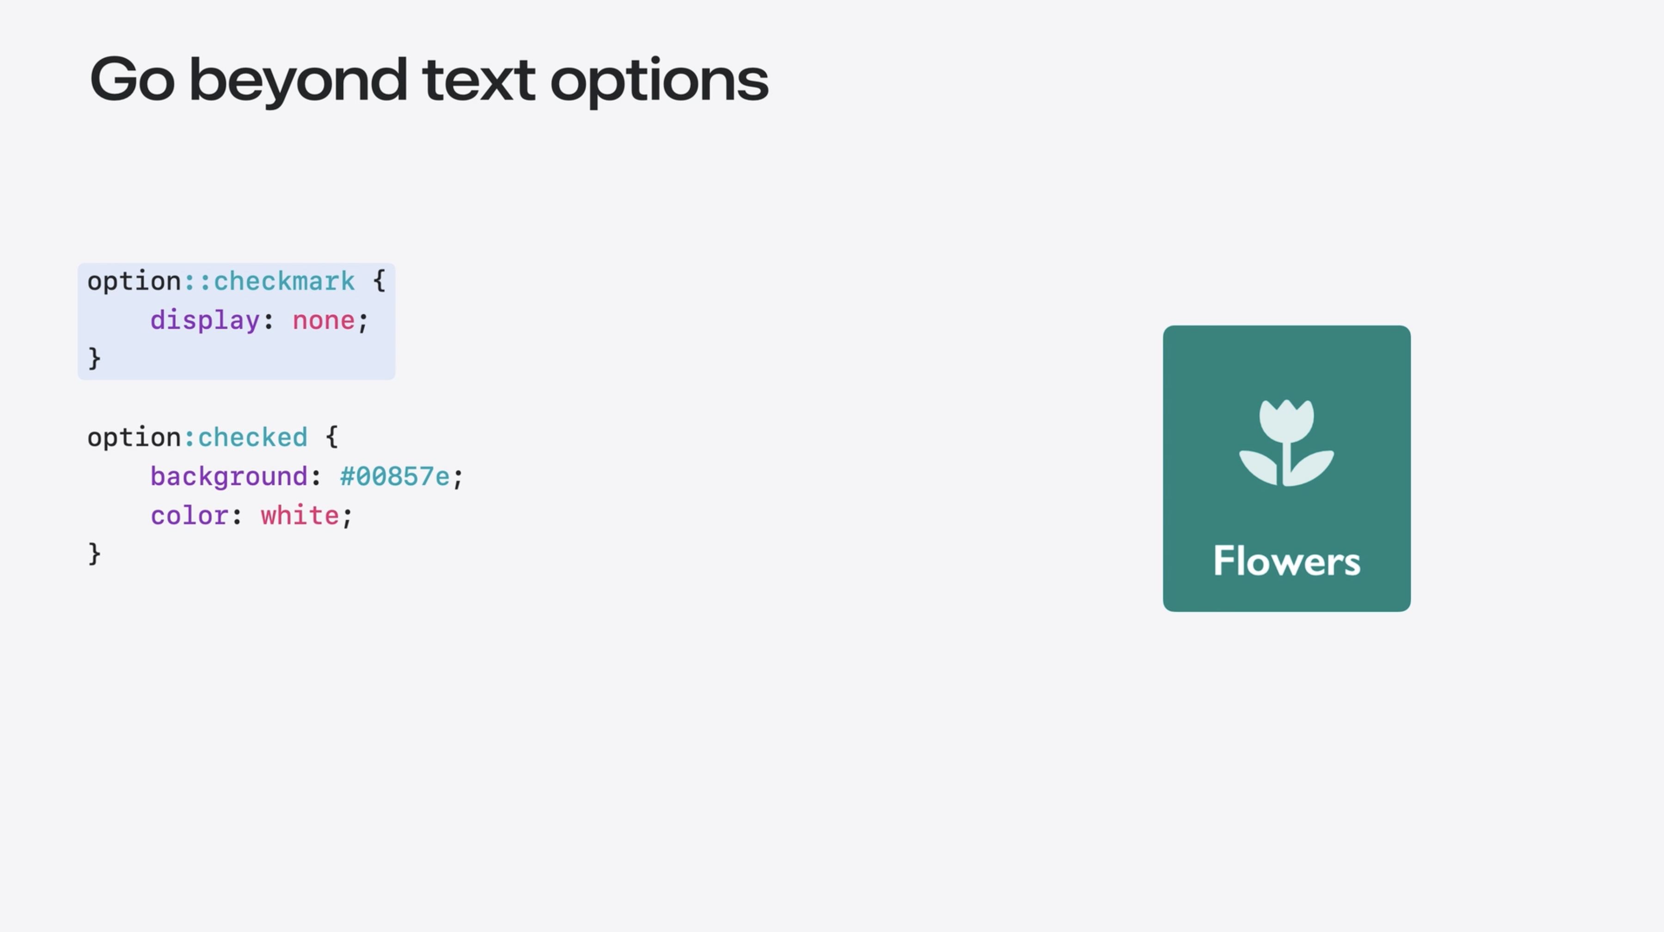Click the word 'option' before ::checkmark
Screen dimensions: 1664x932
134,282
